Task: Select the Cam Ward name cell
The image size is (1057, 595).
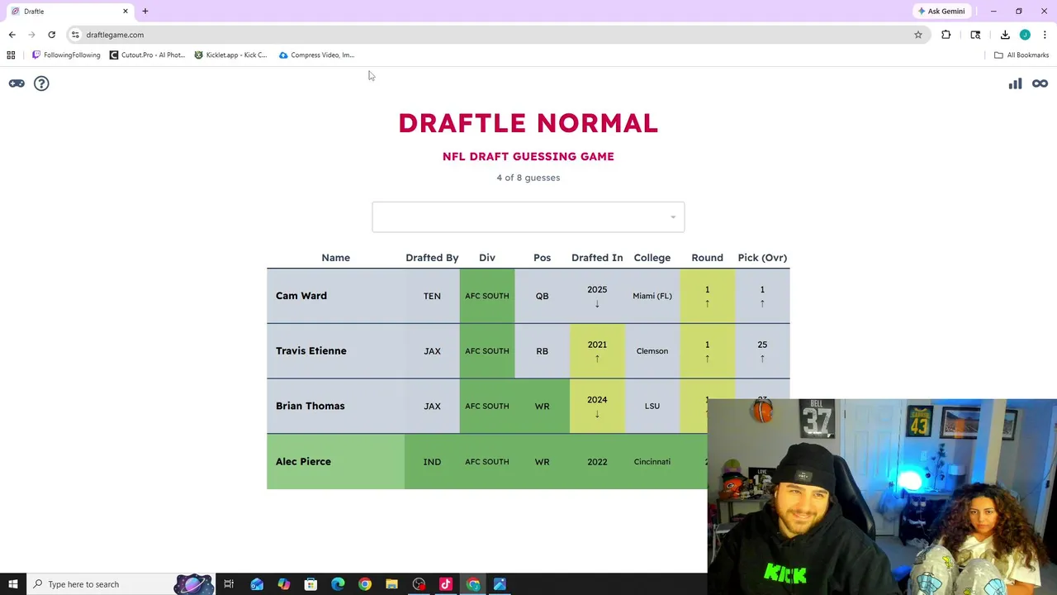Action: pyautogui.click(x=335, y=296)
